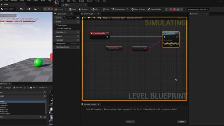Expand chevron after Content breadcrumb
224x126 pixels.
[47, 88]
